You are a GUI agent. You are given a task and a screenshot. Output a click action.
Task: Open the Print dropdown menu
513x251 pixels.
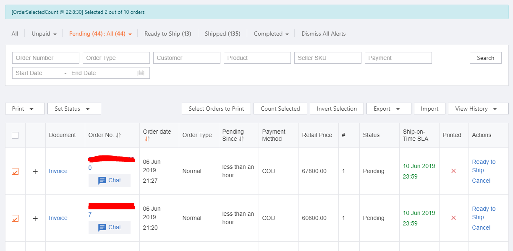(x=25, y=108)
